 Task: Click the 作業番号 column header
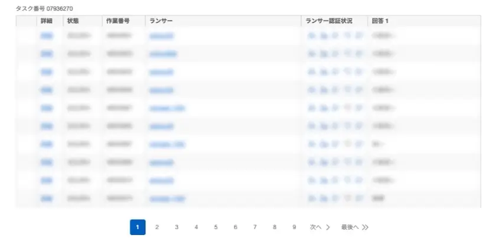pyautogui.click(x=119, y=21)
